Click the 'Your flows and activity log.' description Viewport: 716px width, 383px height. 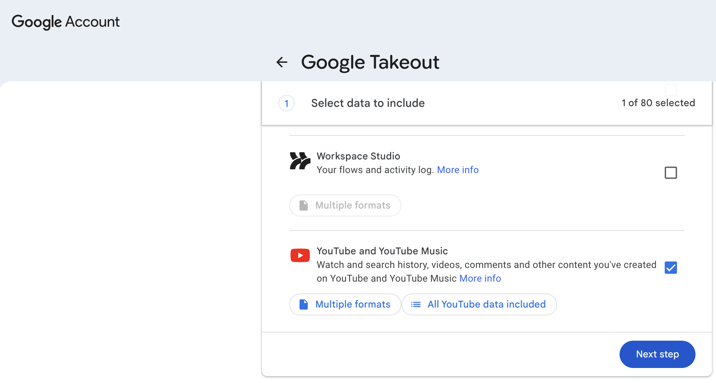pos(375,170)
